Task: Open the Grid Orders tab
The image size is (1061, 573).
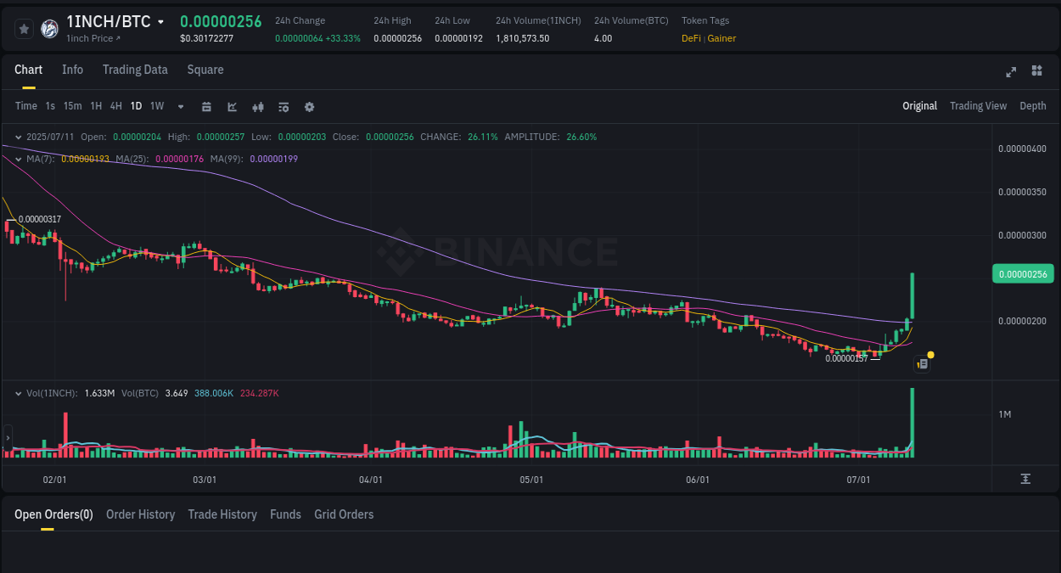Action: click(x=344, y=514)
